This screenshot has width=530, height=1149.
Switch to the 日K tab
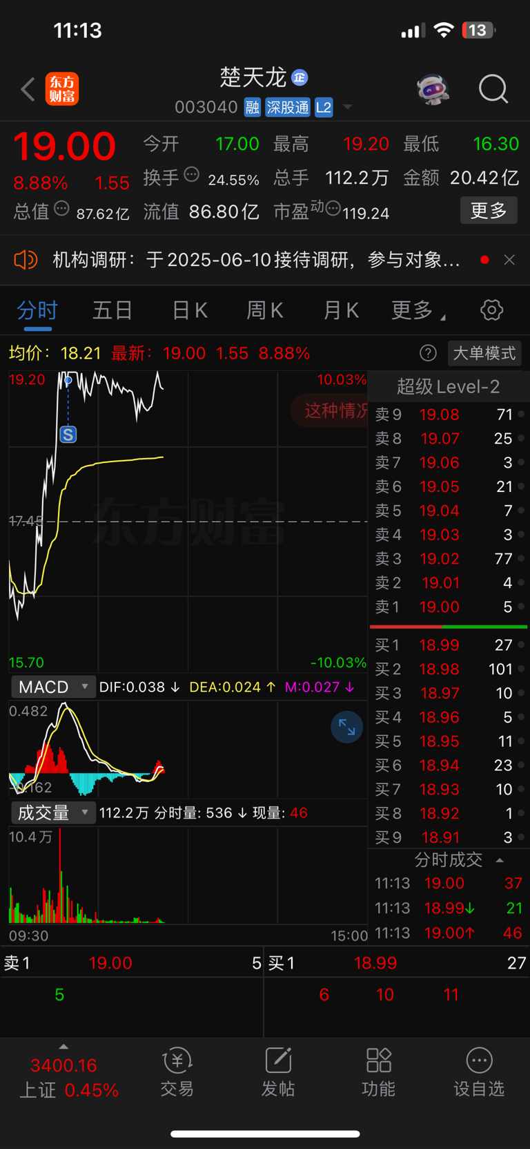point(190,310)
